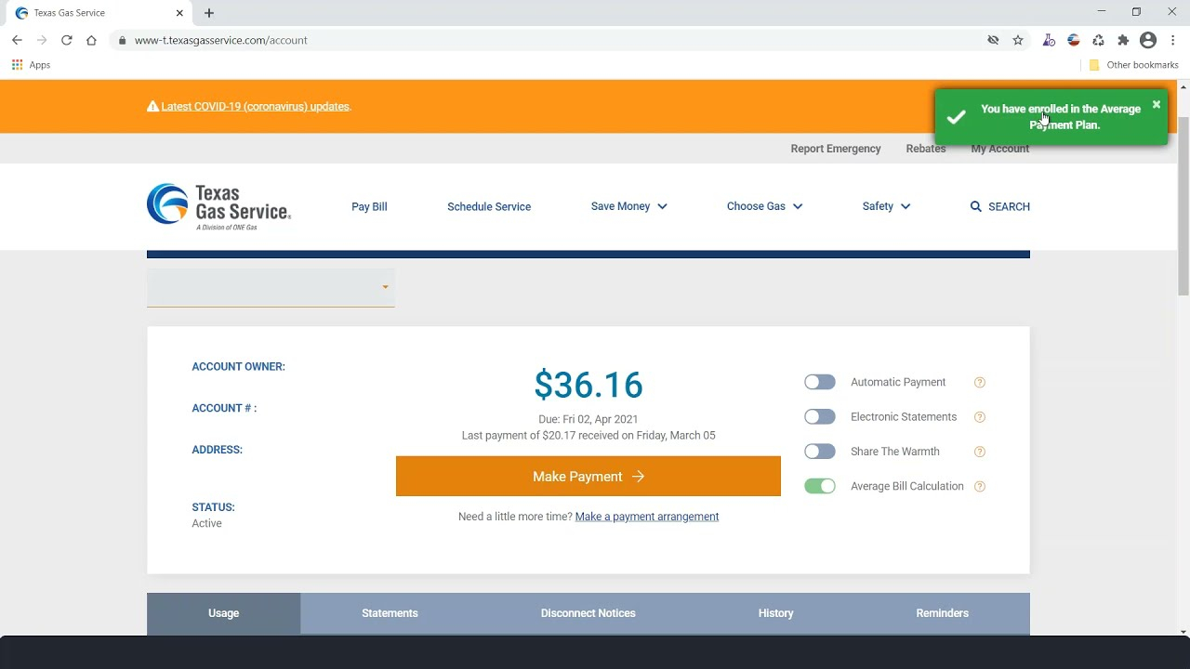Click the page vertical scrollbar thumb

pos(1183,206)
